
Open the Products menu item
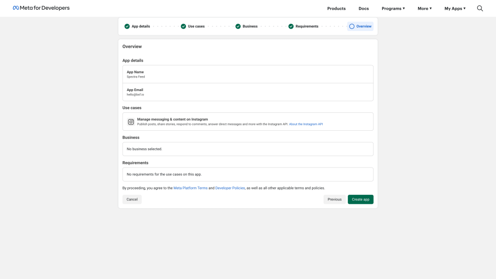(336, 9)
